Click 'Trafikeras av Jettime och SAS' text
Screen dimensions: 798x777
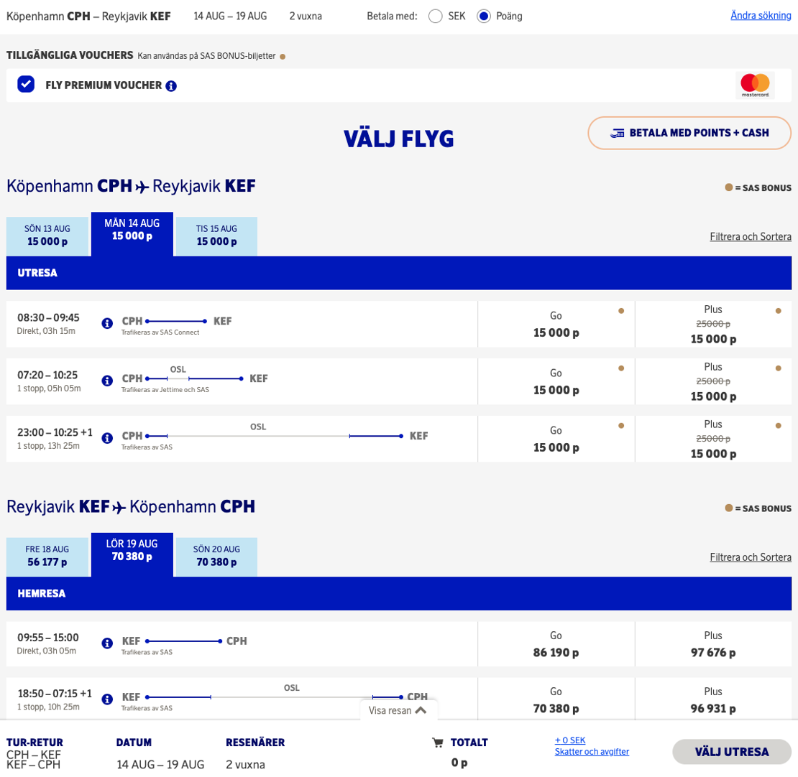click(x=165, y=390)
